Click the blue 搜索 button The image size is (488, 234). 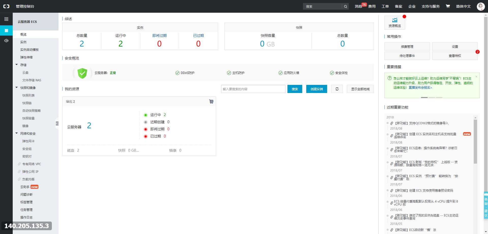point(295,89)
